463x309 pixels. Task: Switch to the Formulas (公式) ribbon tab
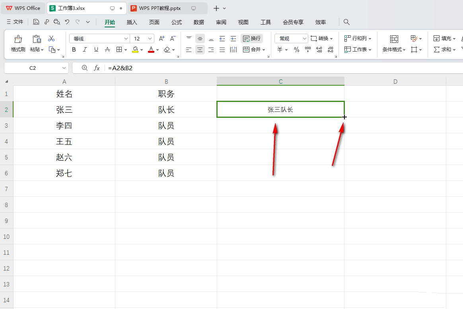click(x=177, y=22)
